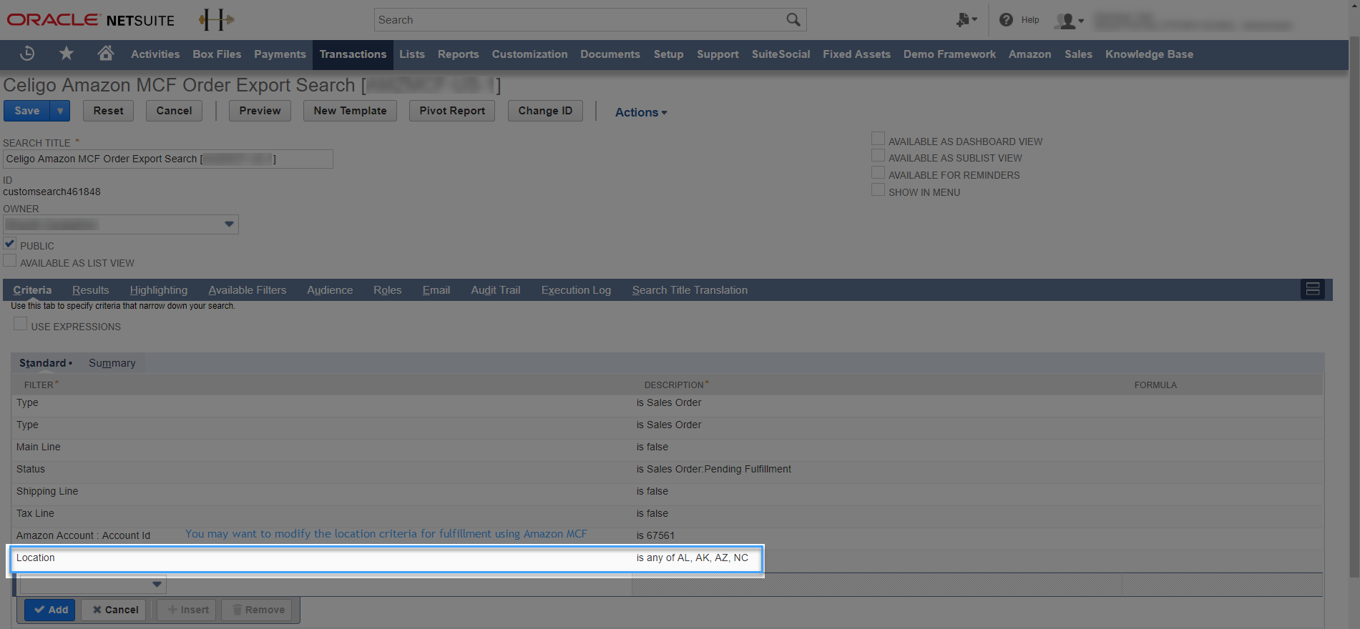Viewport: 1360px width, 629px height.
Task: Open the Amazon menu
Action: 1029,54
